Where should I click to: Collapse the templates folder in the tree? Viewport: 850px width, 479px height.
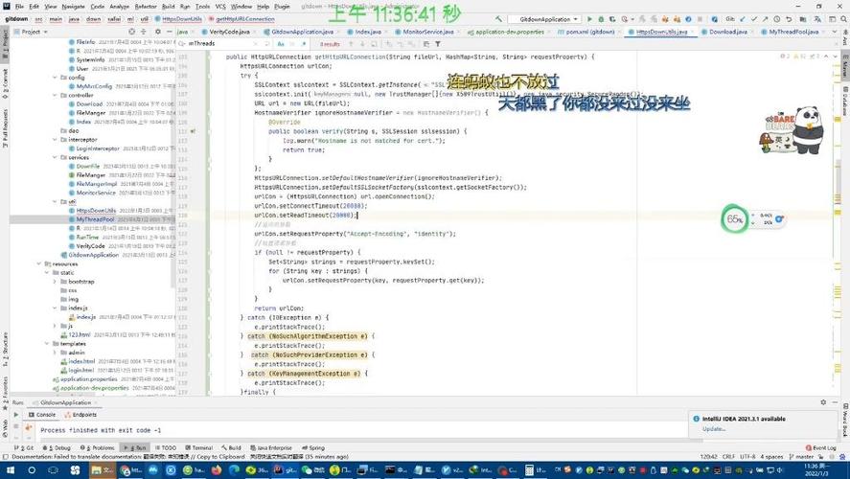point(47,344)
